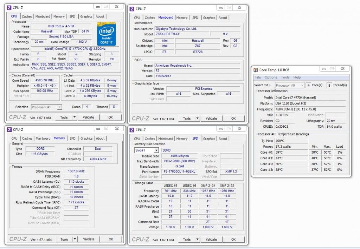The image size is (360, 249).
Task: Click the Core Temp Frequency field "4504.83MHz"
Action: [x=310, y=109]
